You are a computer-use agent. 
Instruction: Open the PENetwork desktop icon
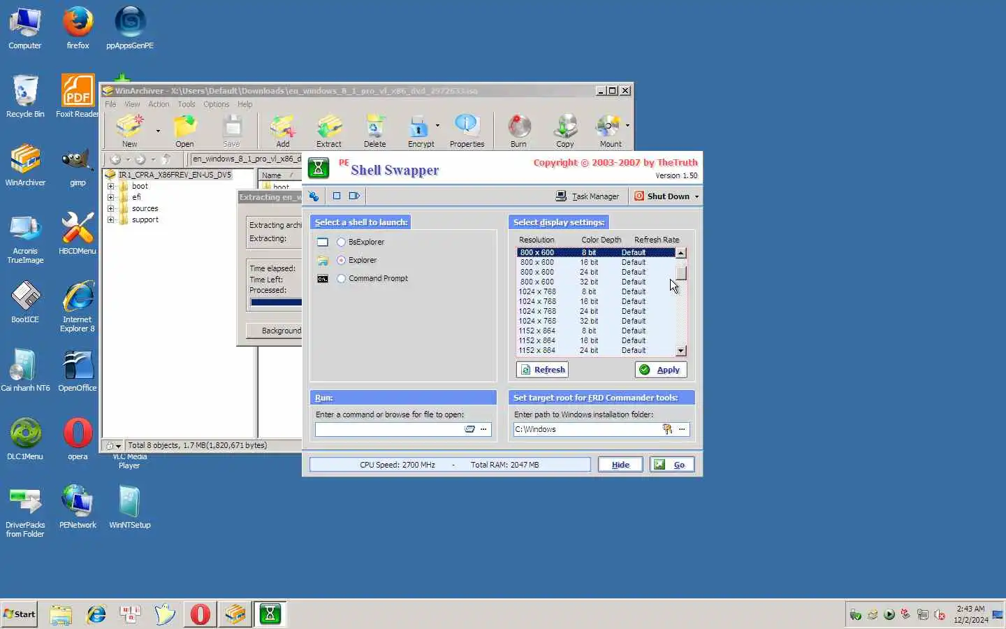pos(78,508)
